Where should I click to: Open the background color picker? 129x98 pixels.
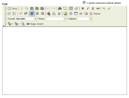click(x=17, y=24)
